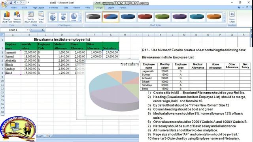Click Save As Template

pos(17,17)
